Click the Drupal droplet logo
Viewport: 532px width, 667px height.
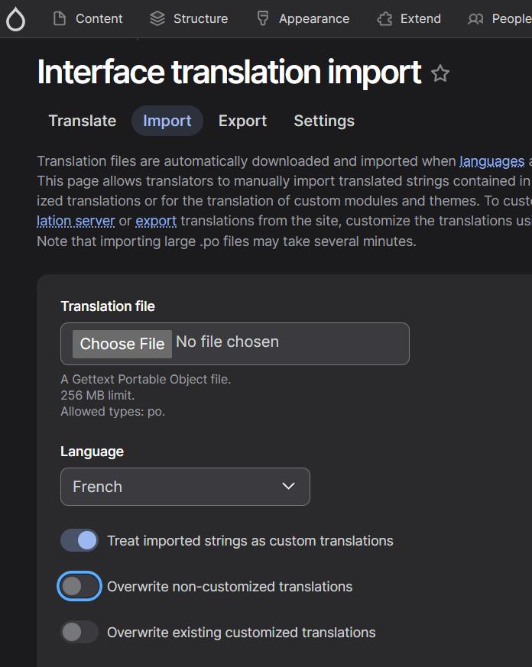(15, 18)
